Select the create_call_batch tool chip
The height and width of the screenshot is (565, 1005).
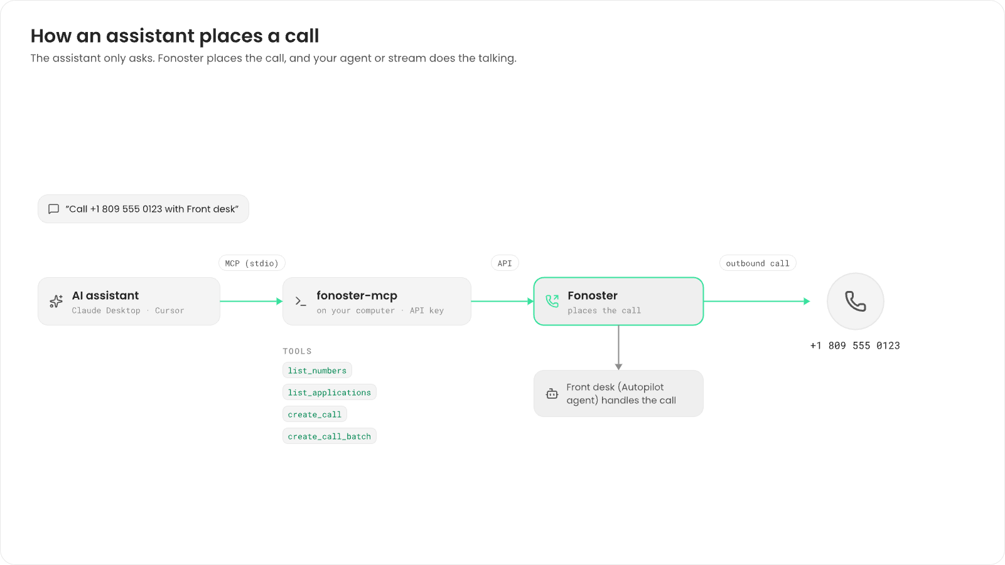click(x=330, y=436)
